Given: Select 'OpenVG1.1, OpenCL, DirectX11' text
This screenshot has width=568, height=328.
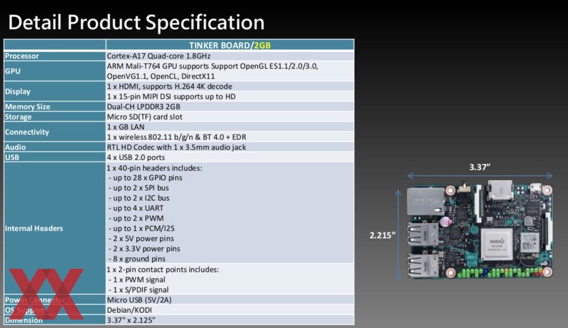Looking at the screenshot, I should click(161, 76).
